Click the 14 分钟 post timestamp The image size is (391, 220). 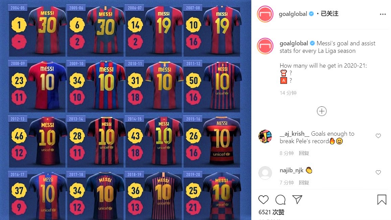coord(288,93)
